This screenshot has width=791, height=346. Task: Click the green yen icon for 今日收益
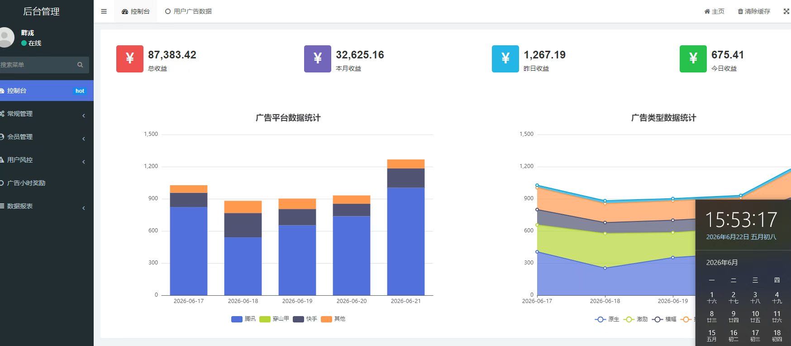pyautogui.click(x=693, y=59)
